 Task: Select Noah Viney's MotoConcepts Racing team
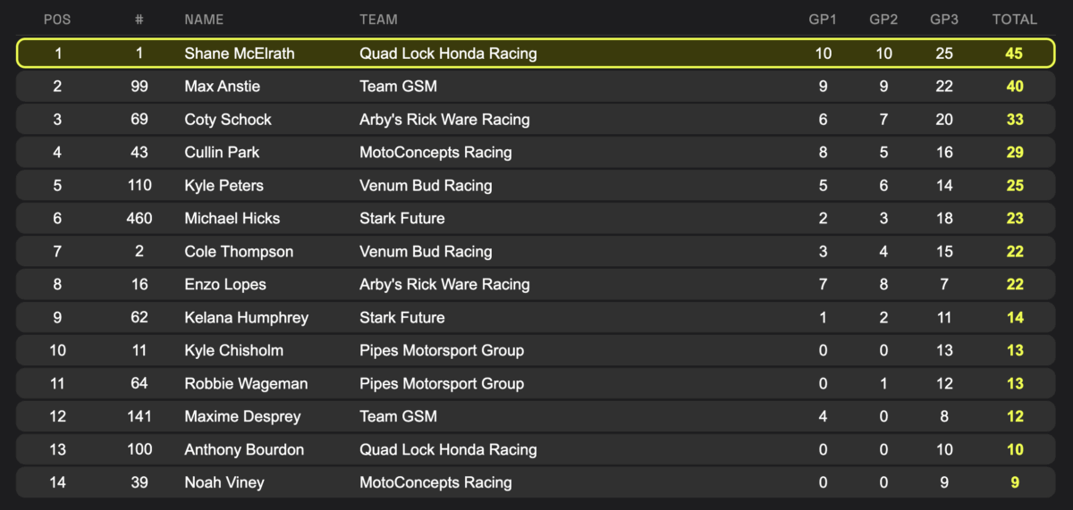click(x=435, y=483)
